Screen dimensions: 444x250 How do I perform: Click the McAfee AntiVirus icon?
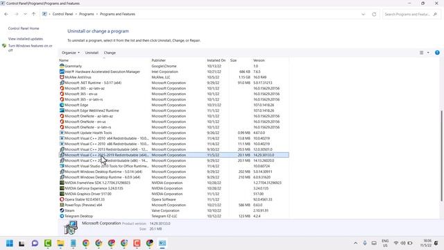point(62,77)
